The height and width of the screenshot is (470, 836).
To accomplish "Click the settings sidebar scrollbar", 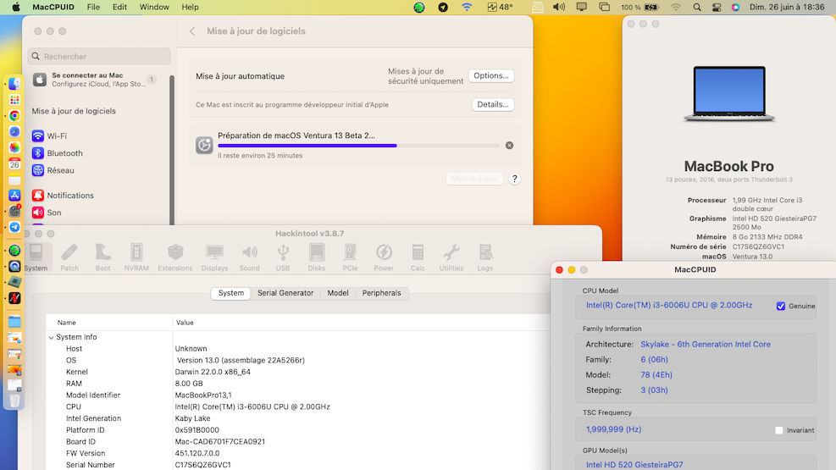I will pos(172,149).
